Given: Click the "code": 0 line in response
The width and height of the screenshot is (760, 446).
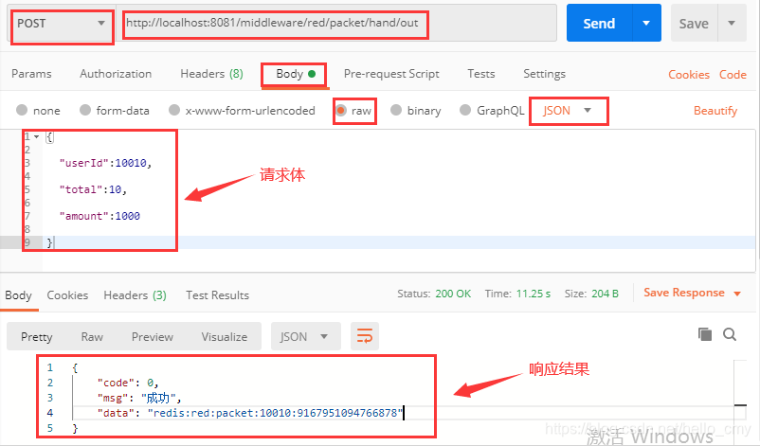Looking at the screenshot, I should pos(128,383).
